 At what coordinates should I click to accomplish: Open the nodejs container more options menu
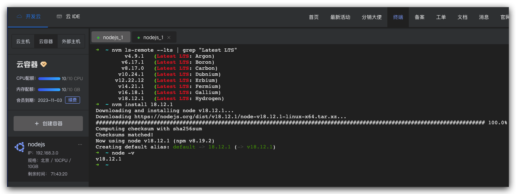tap(80, 145)
